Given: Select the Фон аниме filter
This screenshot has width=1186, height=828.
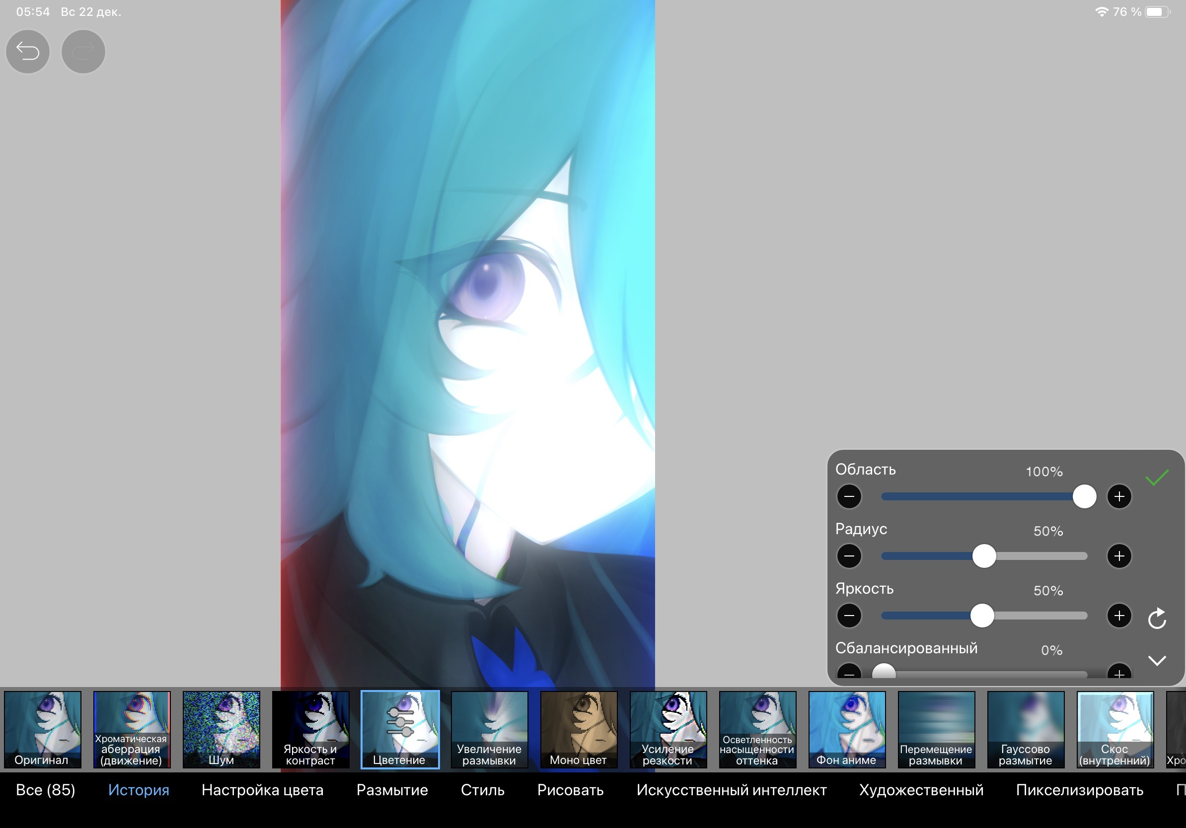Looking at the screenshot, I should click(x=847, y=729).
